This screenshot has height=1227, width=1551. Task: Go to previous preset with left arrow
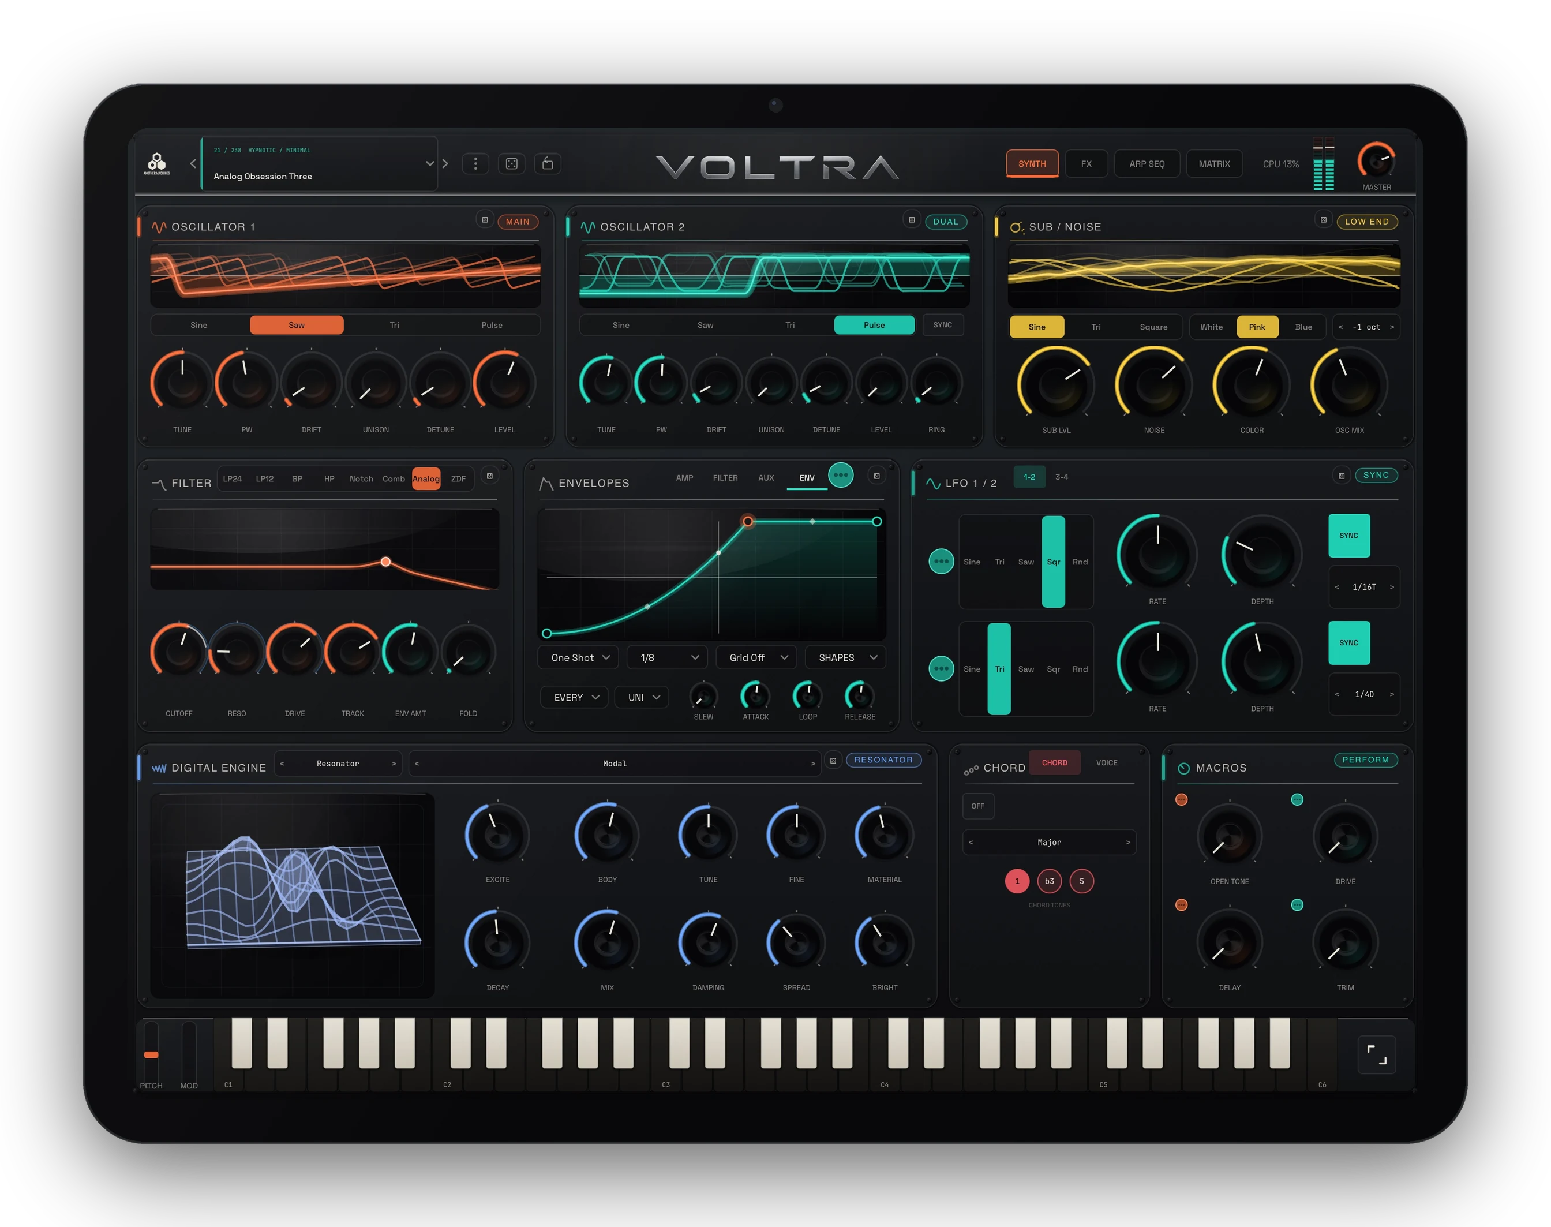click(x=193, y=164)
